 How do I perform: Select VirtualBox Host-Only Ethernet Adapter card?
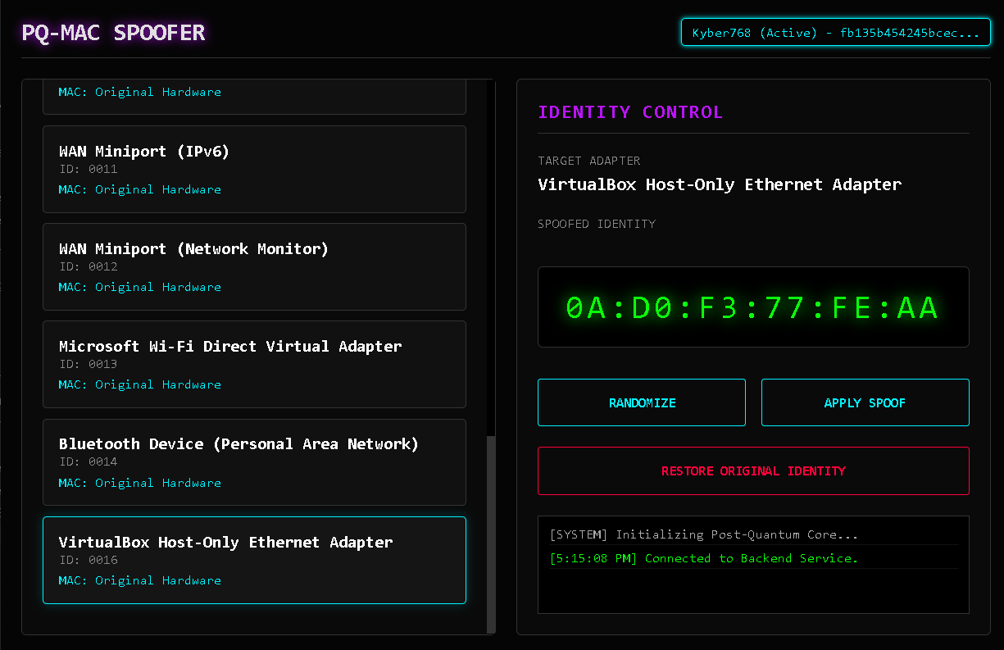point(254,560)
